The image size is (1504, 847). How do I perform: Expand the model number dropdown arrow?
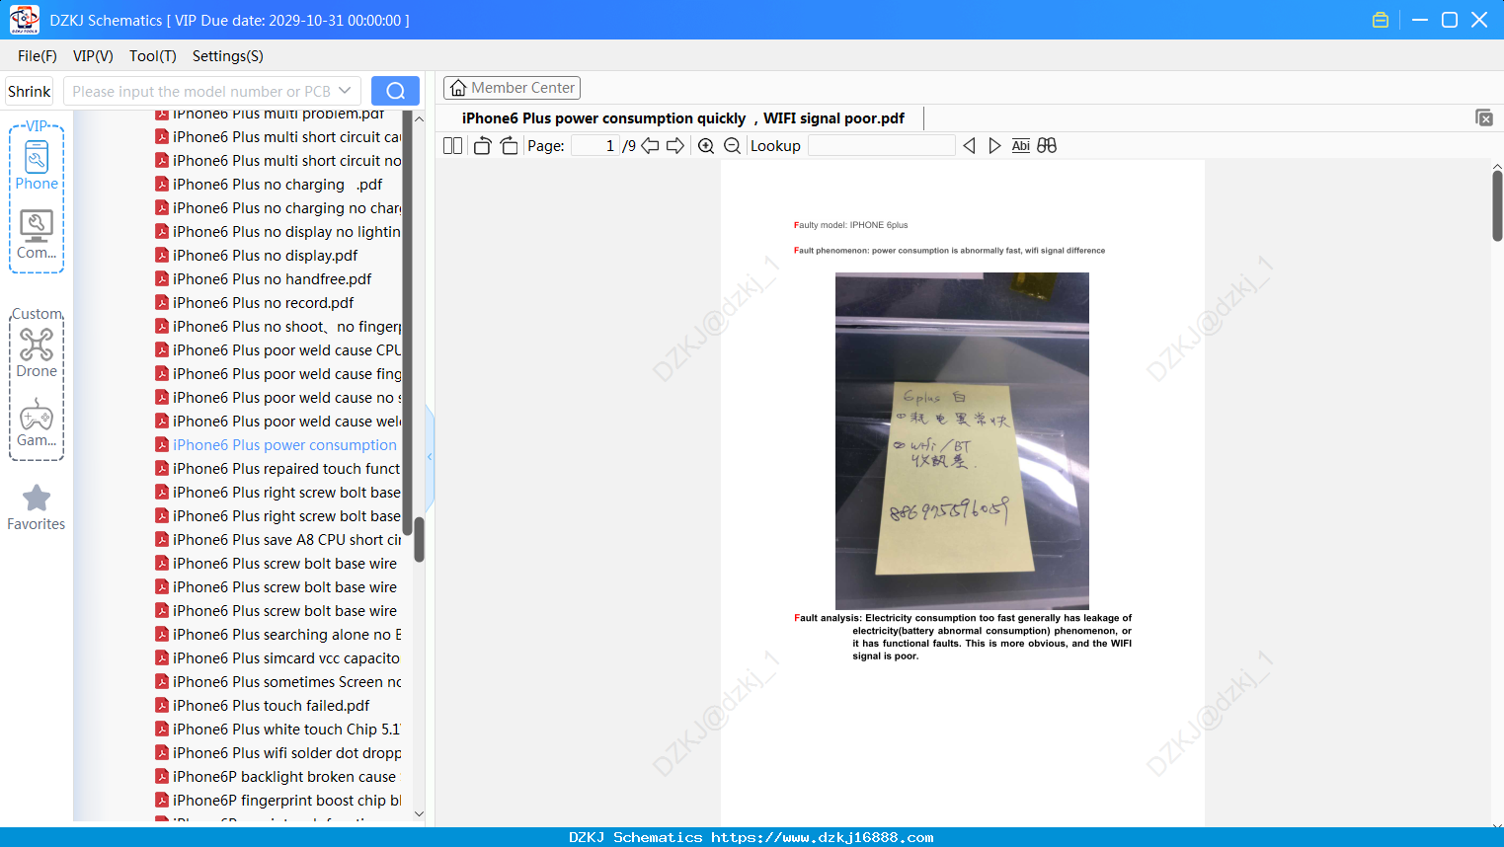pos(345,91)
